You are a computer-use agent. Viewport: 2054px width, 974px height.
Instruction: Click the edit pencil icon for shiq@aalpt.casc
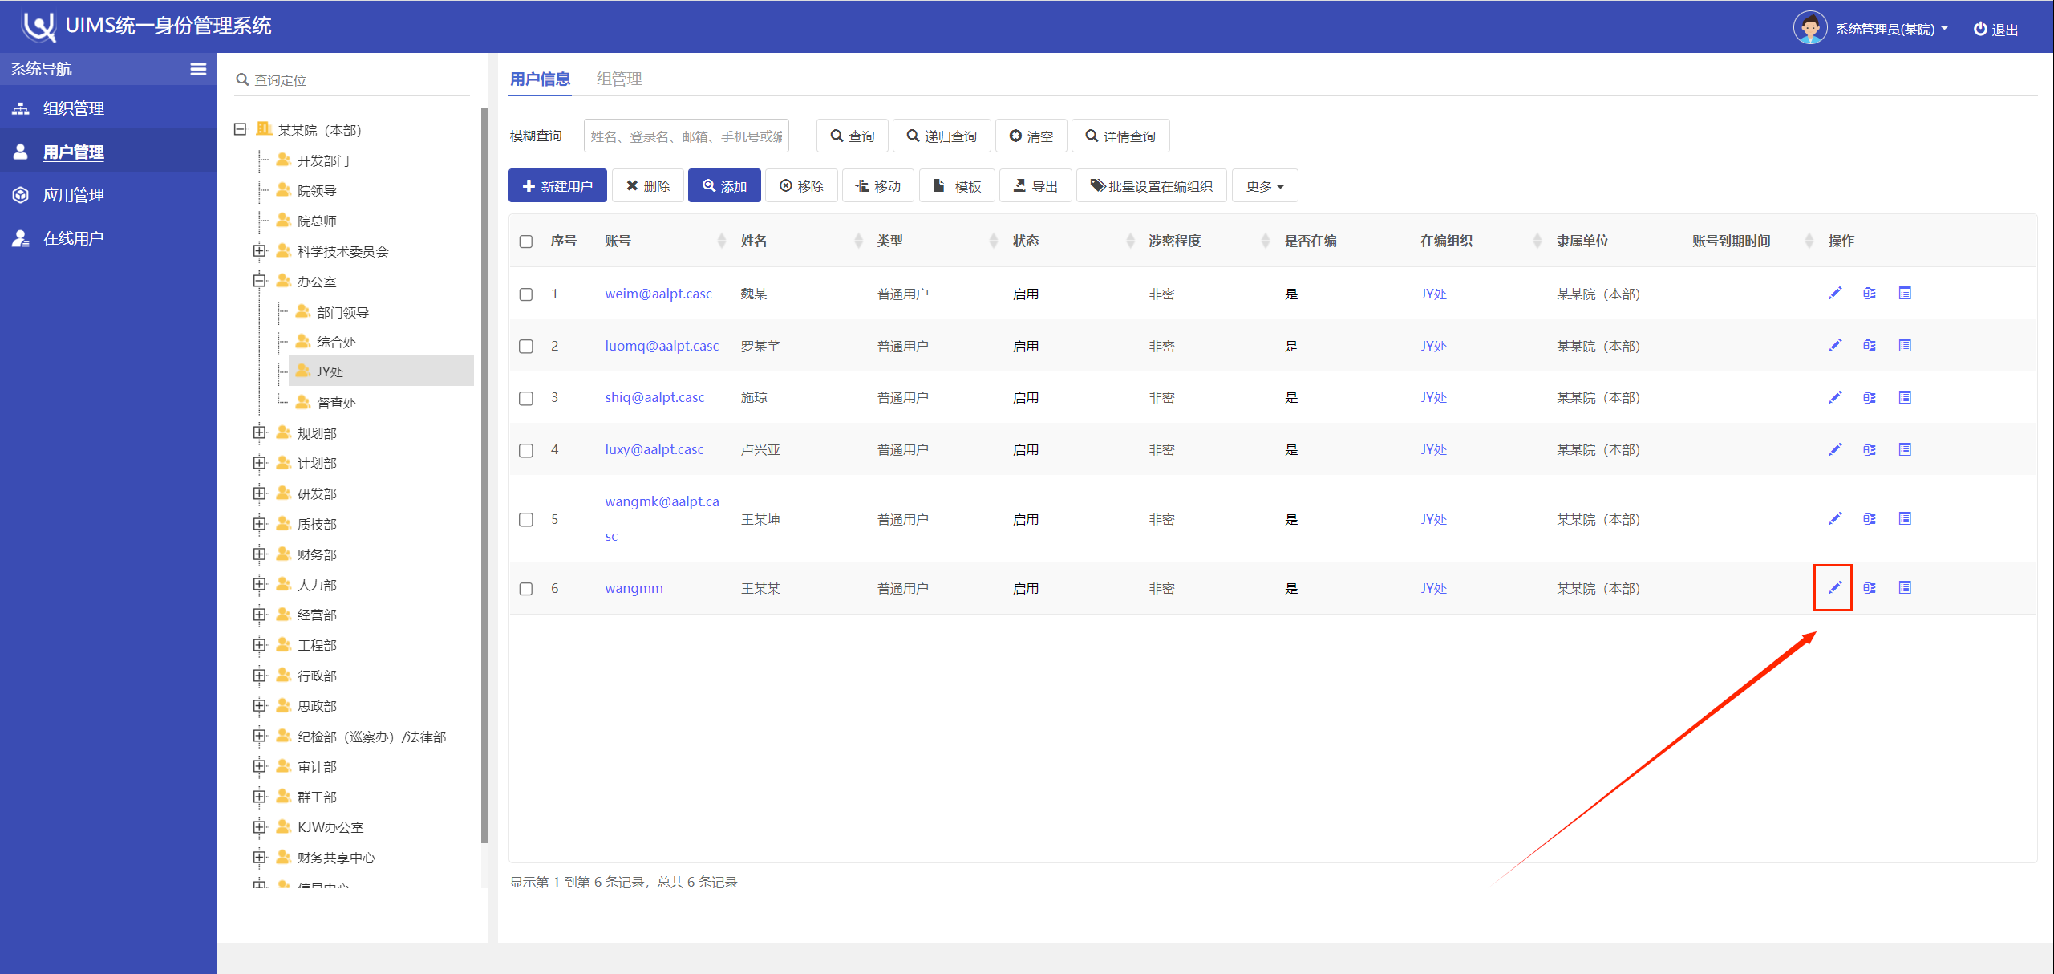1834,398
